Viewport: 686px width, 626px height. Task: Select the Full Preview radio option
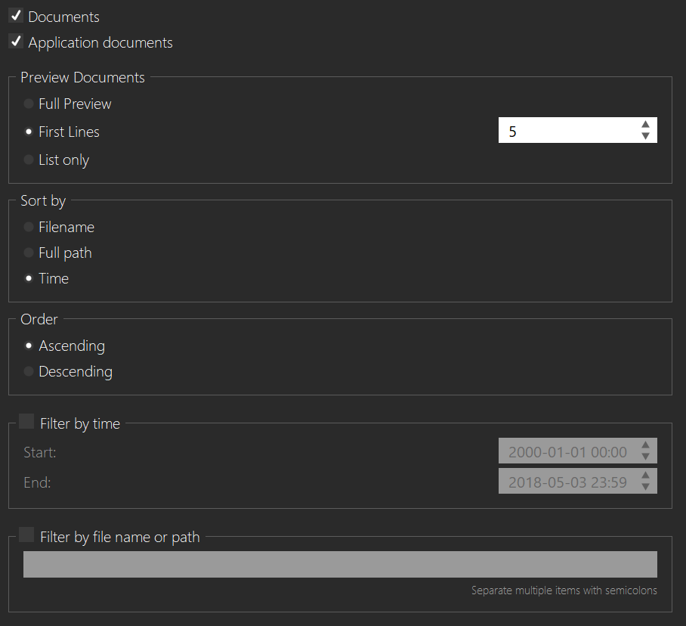(29, 104)
